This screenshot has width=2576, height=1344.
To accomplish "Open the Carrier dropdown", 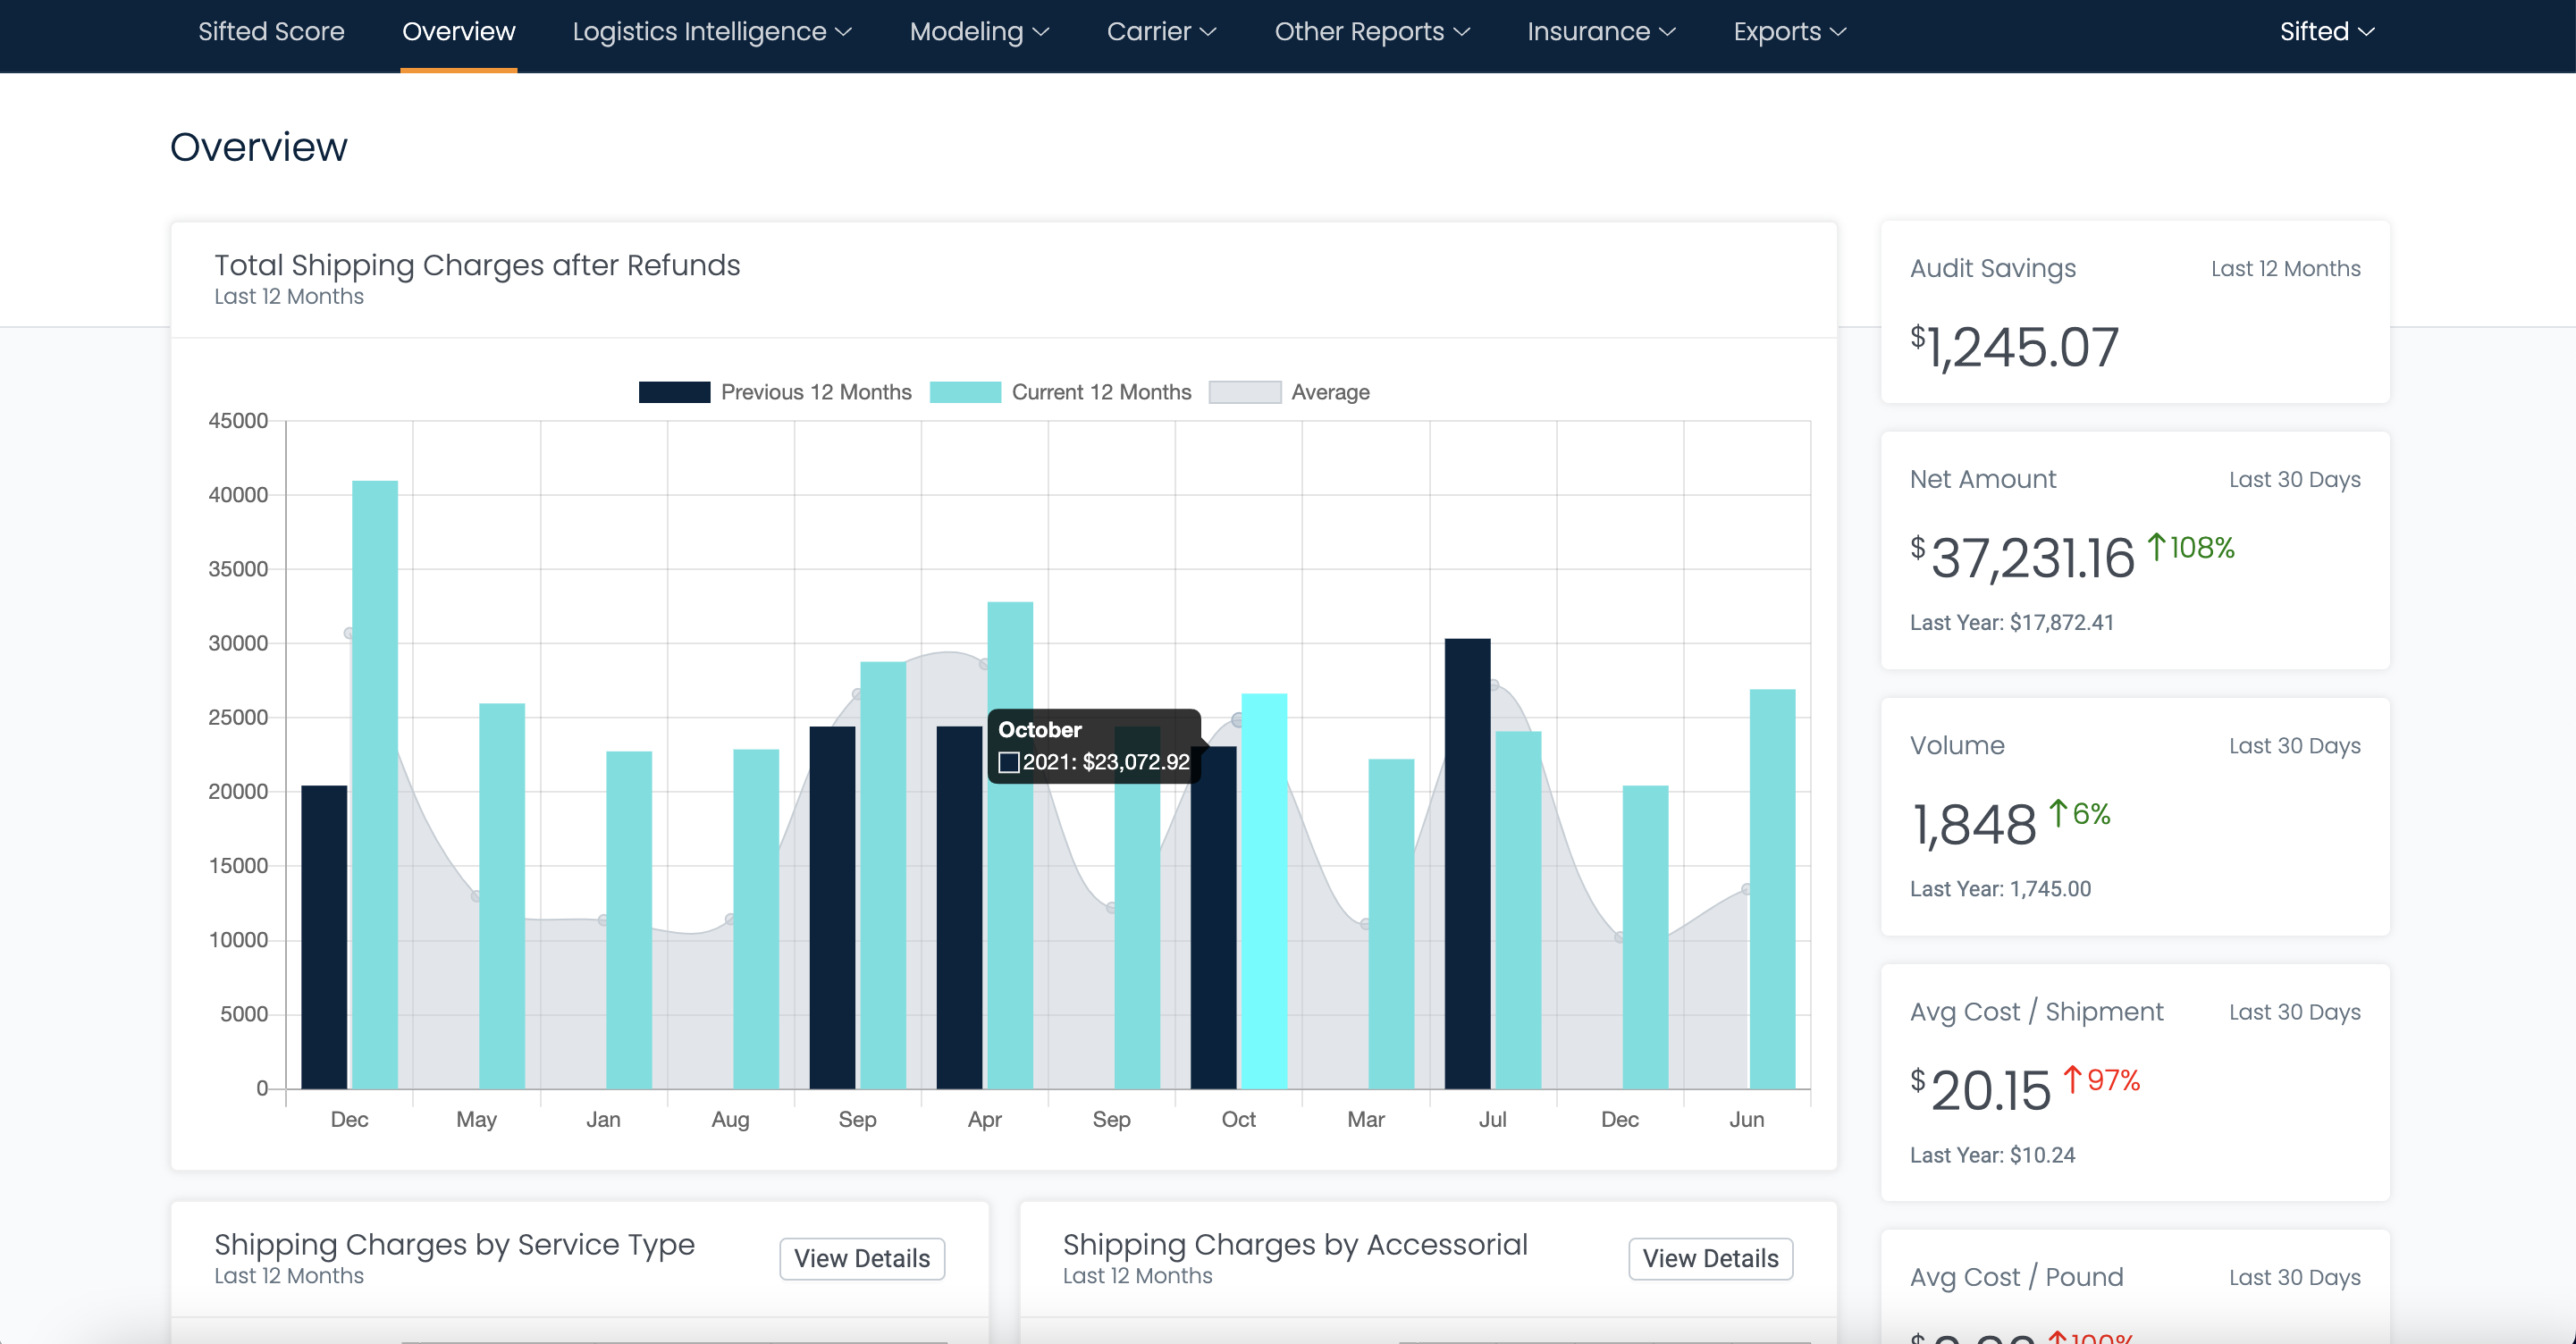I will click(x=1161, y=31).
